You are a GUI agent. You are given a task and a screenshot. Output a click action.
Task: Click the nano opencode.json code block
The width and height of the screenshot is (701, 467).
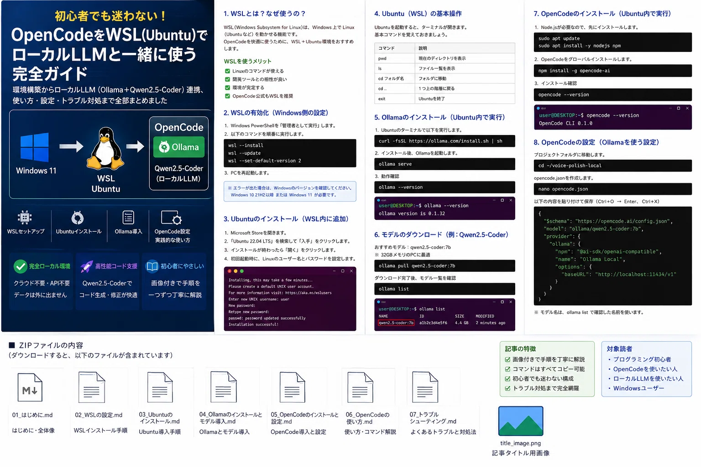[x=612, y=189]
